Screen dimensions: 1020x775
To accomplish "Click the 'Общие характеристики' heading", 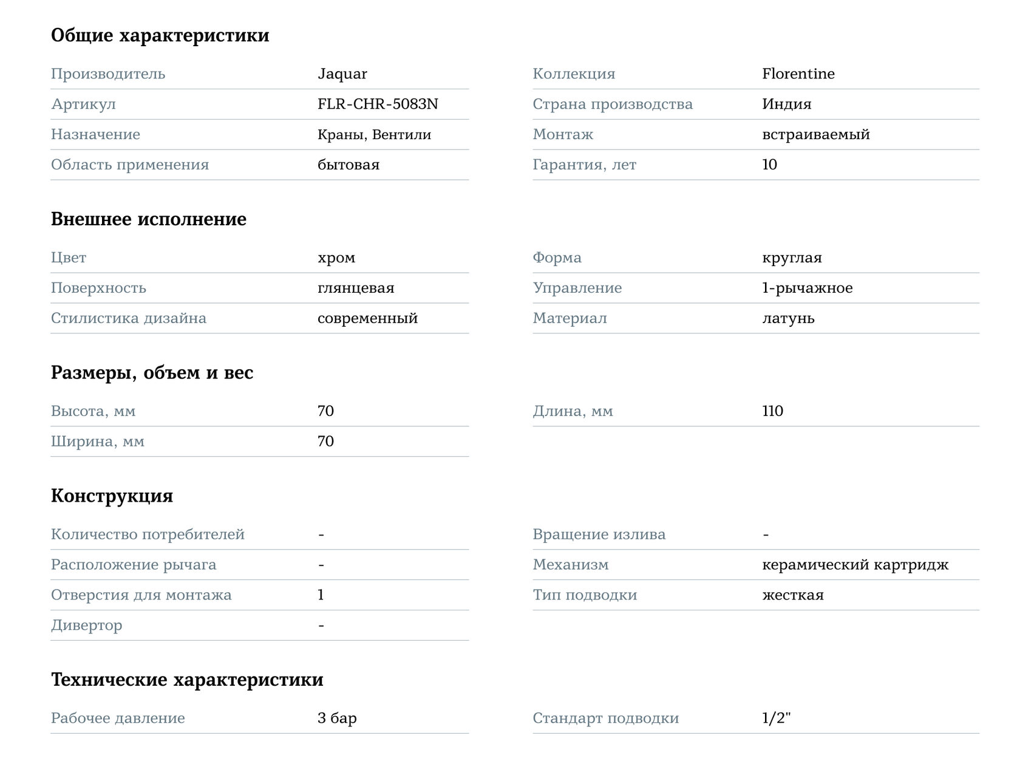I will 160,35.
